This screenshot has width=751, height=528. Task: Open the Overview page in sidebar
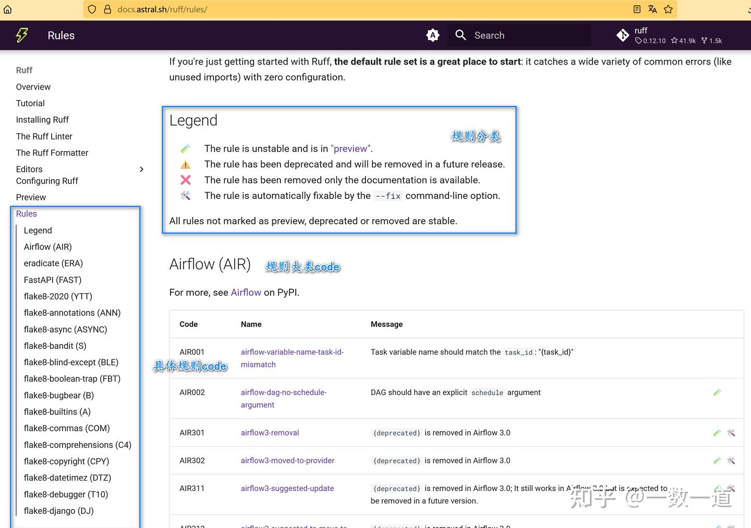click(x=33, y=87)
